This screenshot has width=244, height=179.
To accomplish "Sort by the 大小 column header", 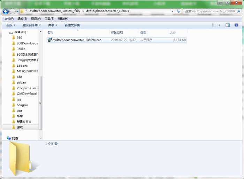I will (178, 32).
